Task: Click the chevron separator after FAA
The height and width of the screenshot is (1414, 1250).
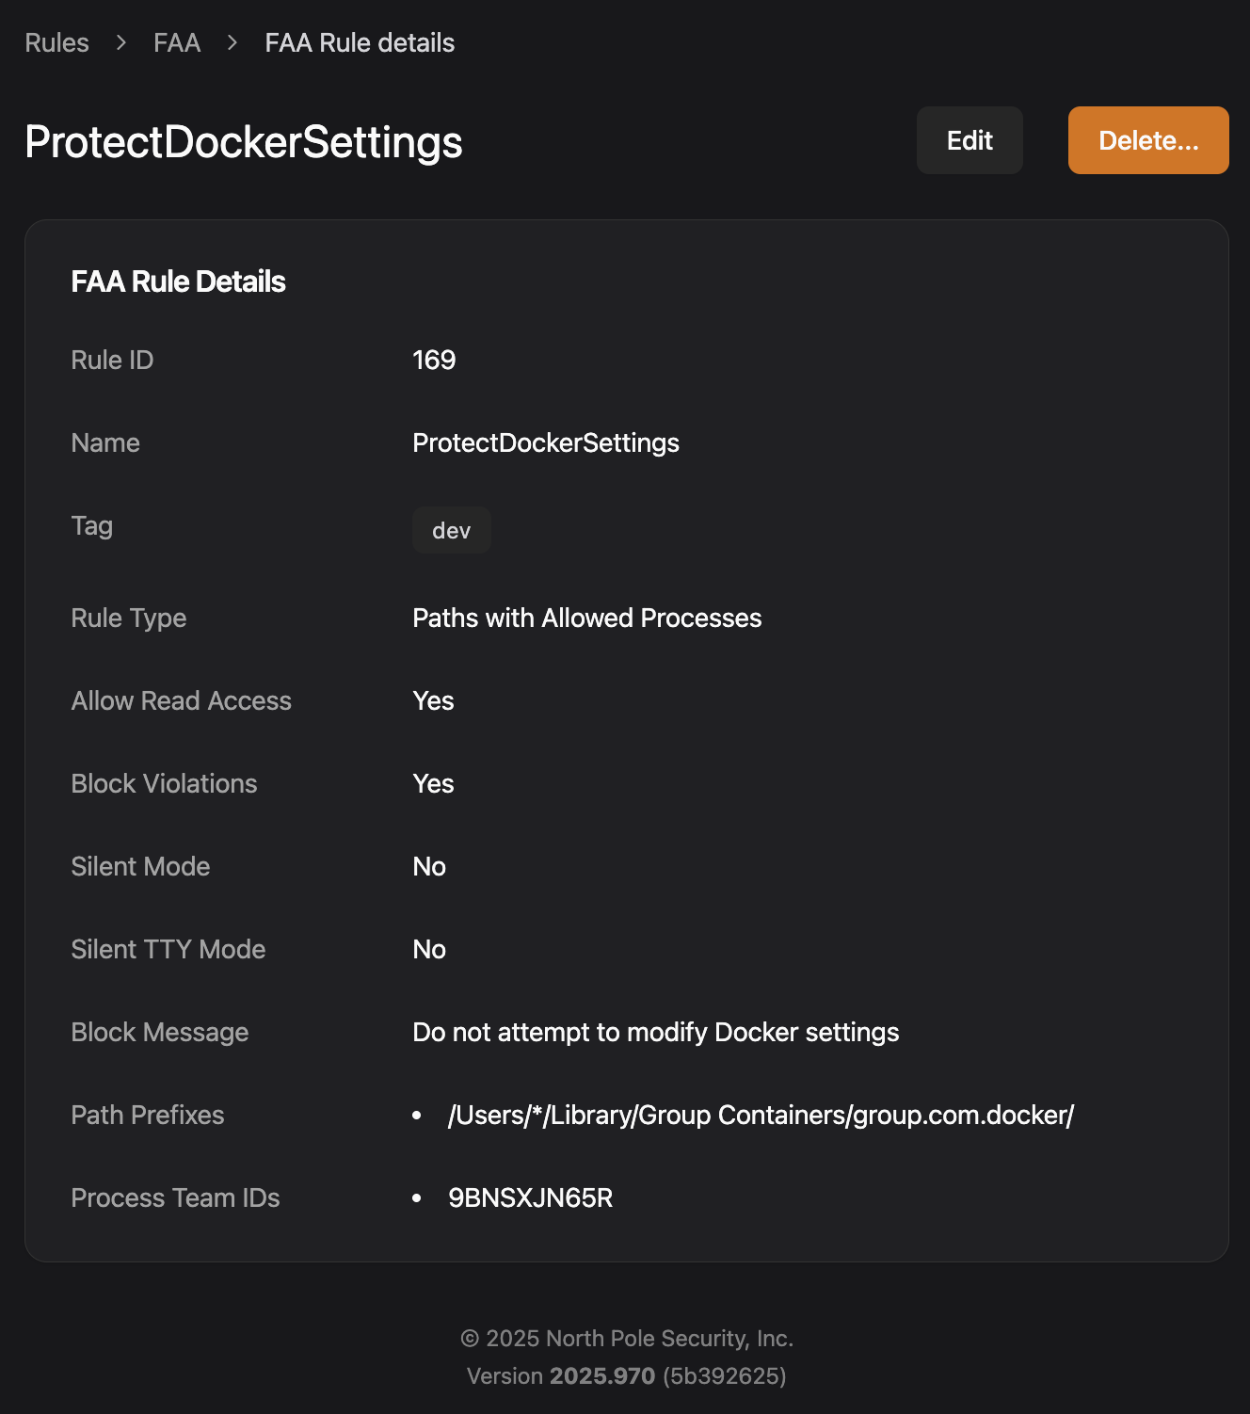Action: tap(232, 43)
